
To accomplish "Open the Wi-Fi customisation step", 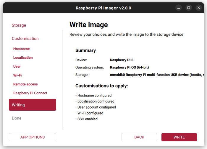I will click(x=17, y=76).
